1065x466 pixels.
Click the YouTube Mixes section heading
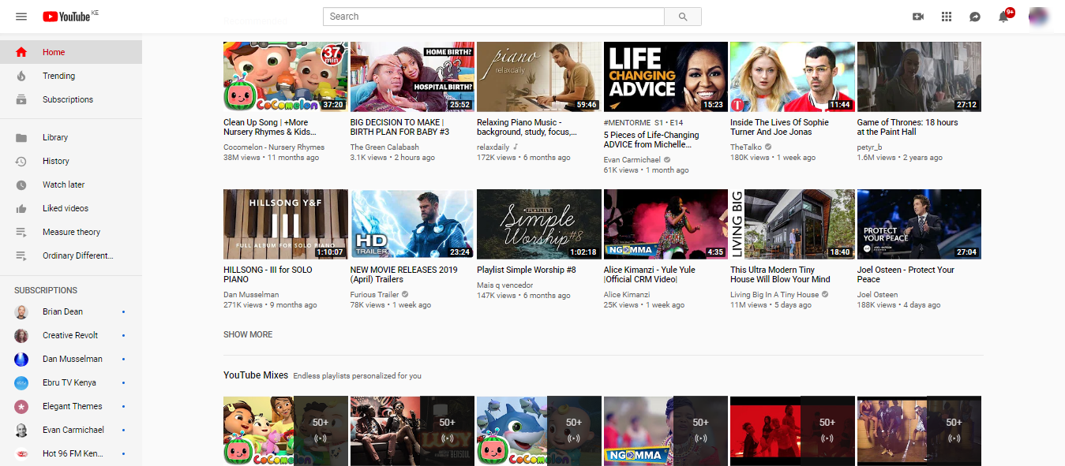click(x=256, y=375)
